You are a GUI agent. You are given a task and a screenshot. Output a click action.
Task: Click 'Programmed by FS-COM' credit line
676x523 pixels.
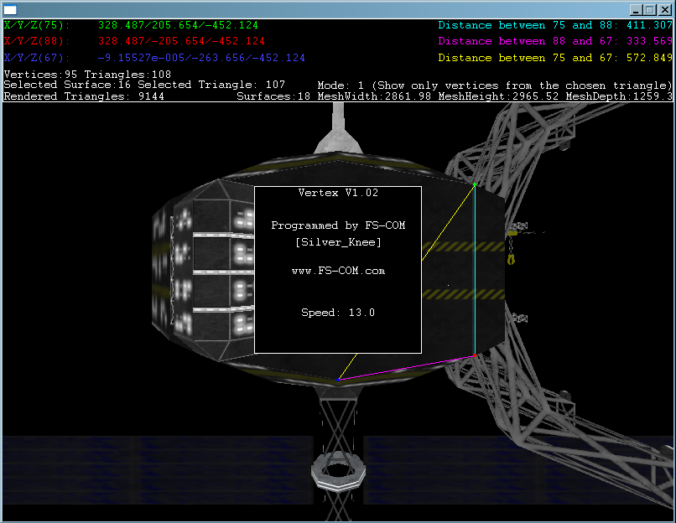pos(338,225)
